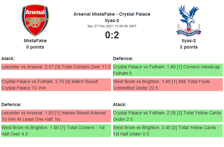This screenshot has height=147, width=224.
Task: Select Yellow Cards 1st Half Under 0.5 bet
Action: [x=167, y=131]
